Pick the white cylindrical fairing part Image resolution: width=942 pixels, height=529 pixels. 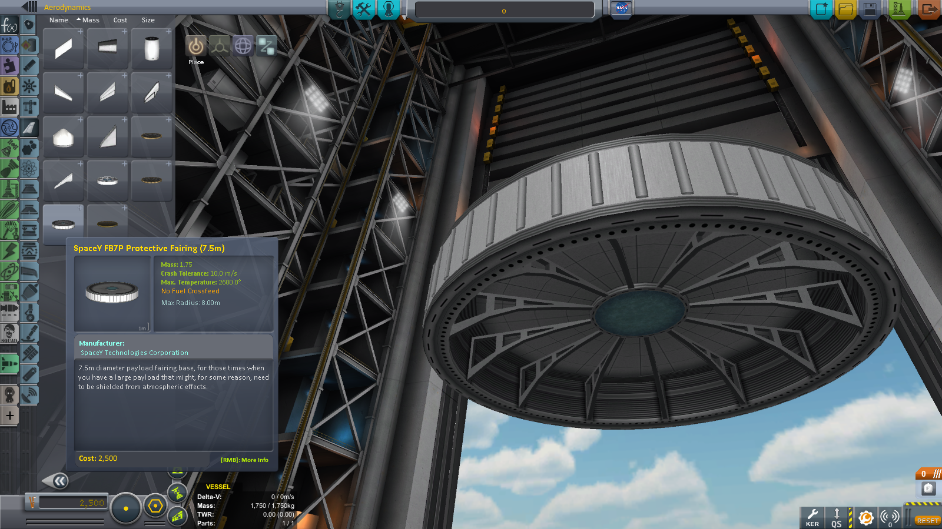tap(151, 49)
